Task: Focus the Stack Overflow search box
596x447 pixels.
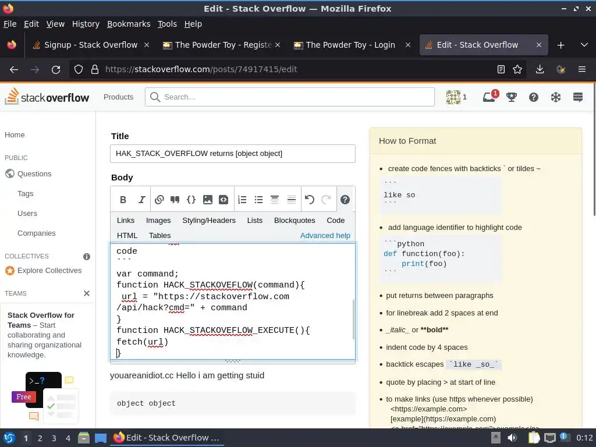Action: (x=290, y=97)
